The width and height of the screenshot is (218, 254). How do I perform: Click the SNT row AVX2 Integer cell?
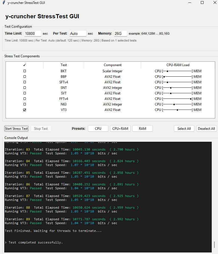point(113,88)
